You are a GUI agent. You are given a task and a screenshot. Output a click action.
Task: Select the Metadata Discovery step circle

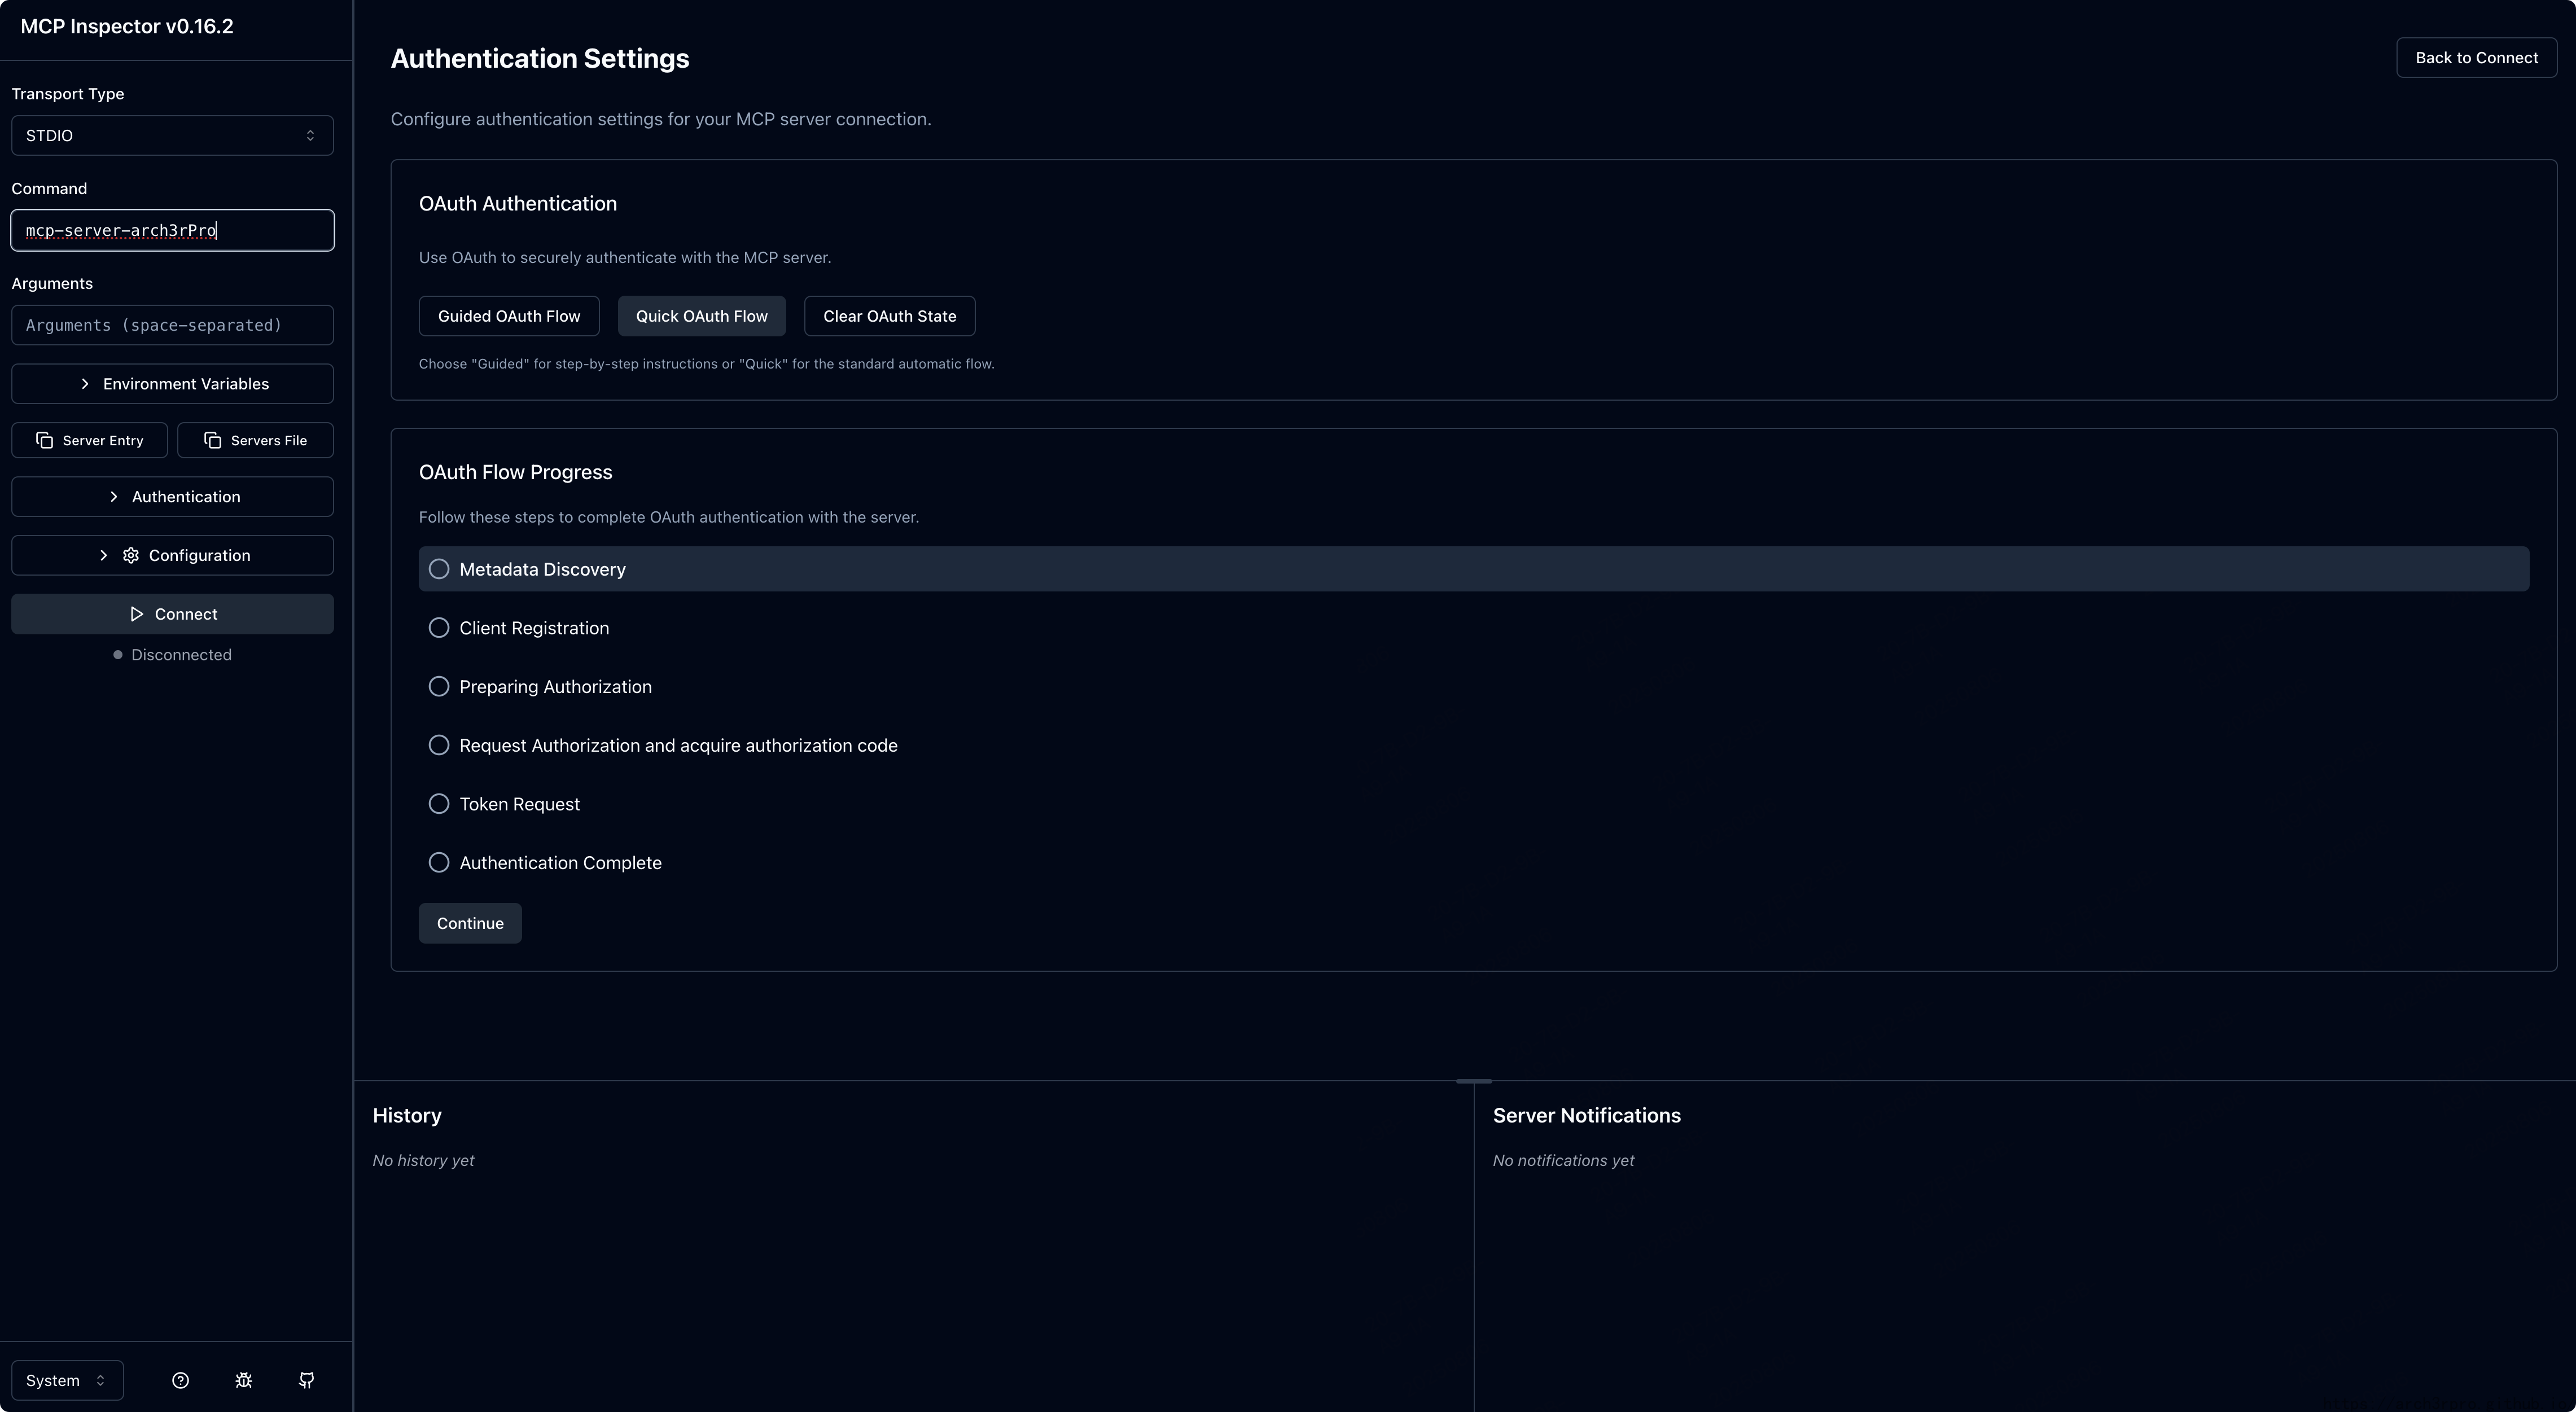coord(439,569)
